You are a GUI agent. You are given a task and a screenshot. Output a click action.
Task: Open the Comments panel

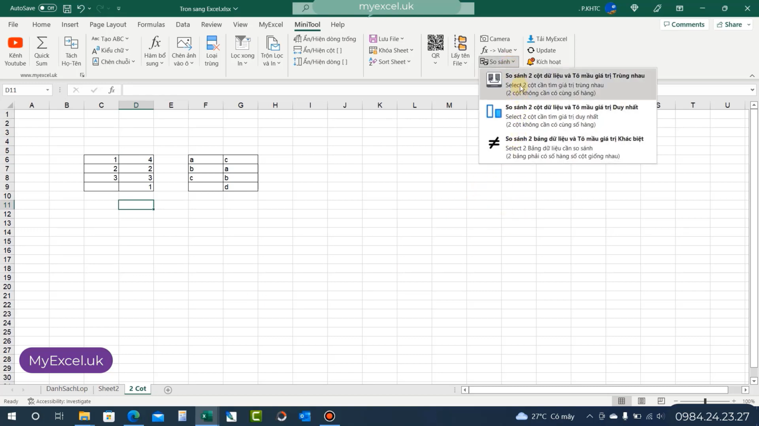pos(684,24)
